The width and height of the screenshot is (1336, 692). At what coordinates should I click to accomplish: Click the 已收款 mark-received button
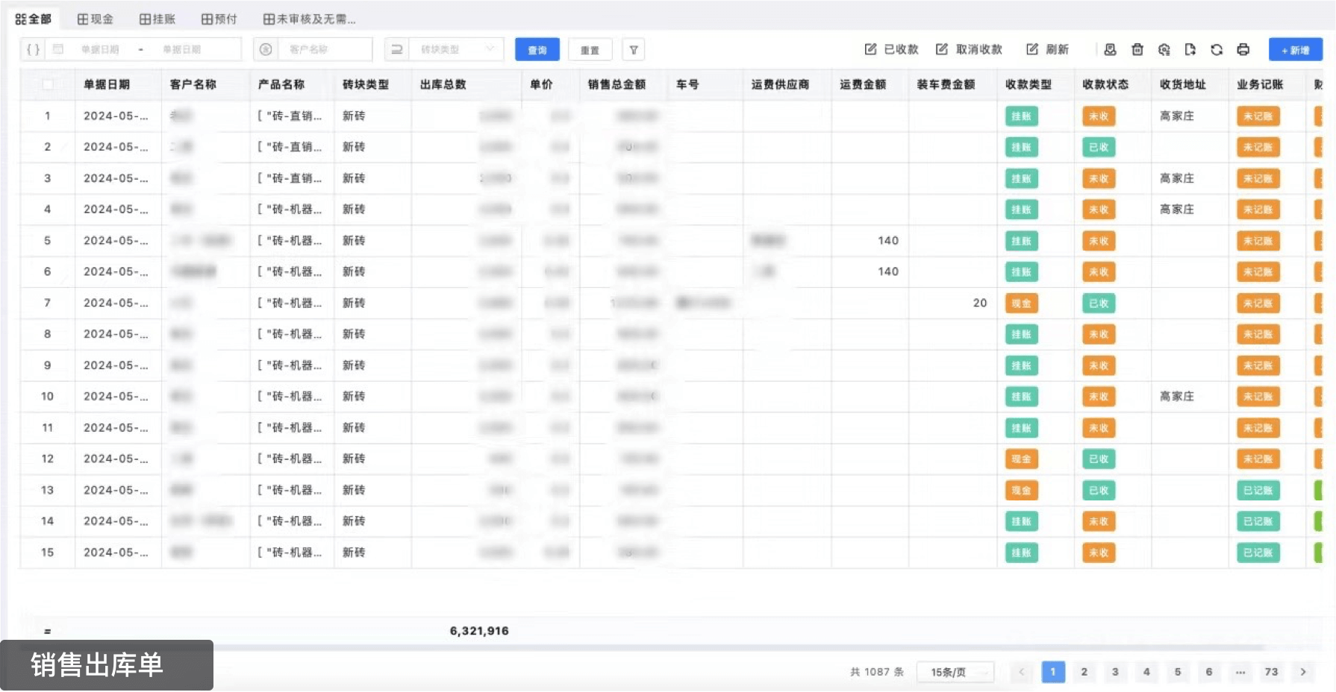891,49
